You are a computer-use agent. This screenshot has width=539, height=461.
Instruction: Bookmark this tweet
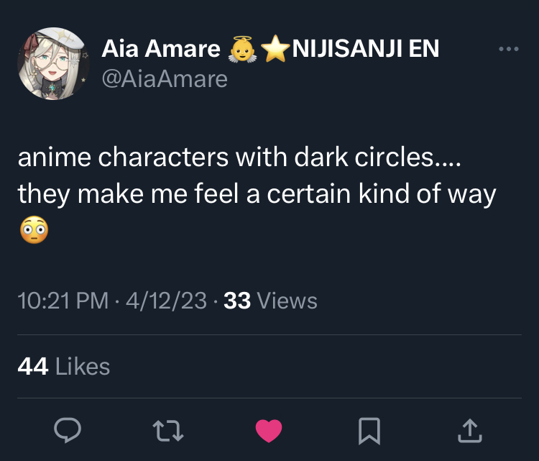coord(369,430)
